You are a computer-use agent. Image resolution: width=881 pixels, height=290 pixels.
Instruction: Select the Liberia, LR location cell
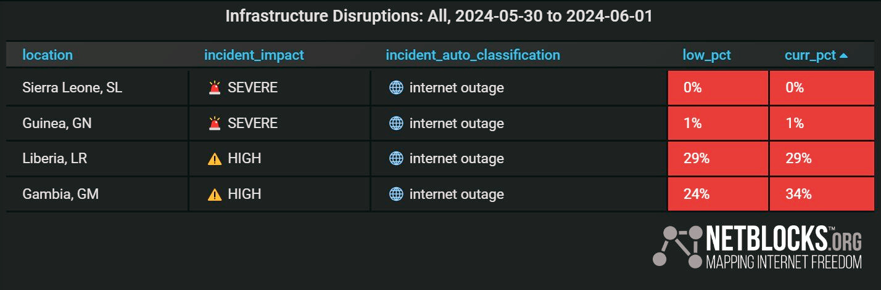pos(97,159)
